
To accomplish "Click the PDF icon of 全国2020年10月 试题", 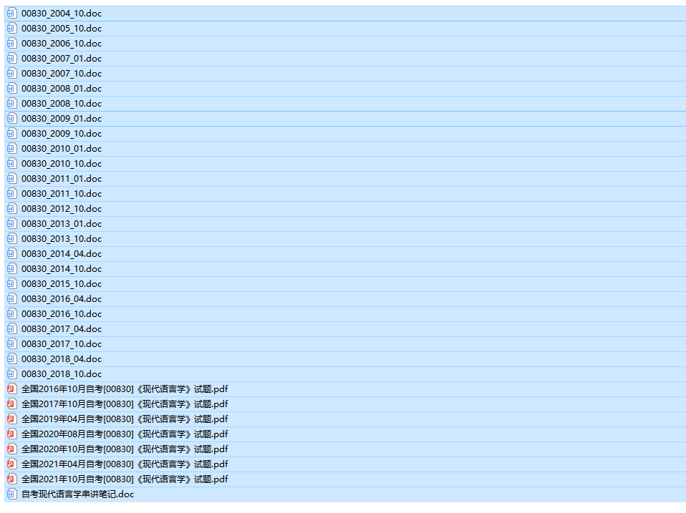I will pos(11,449).
